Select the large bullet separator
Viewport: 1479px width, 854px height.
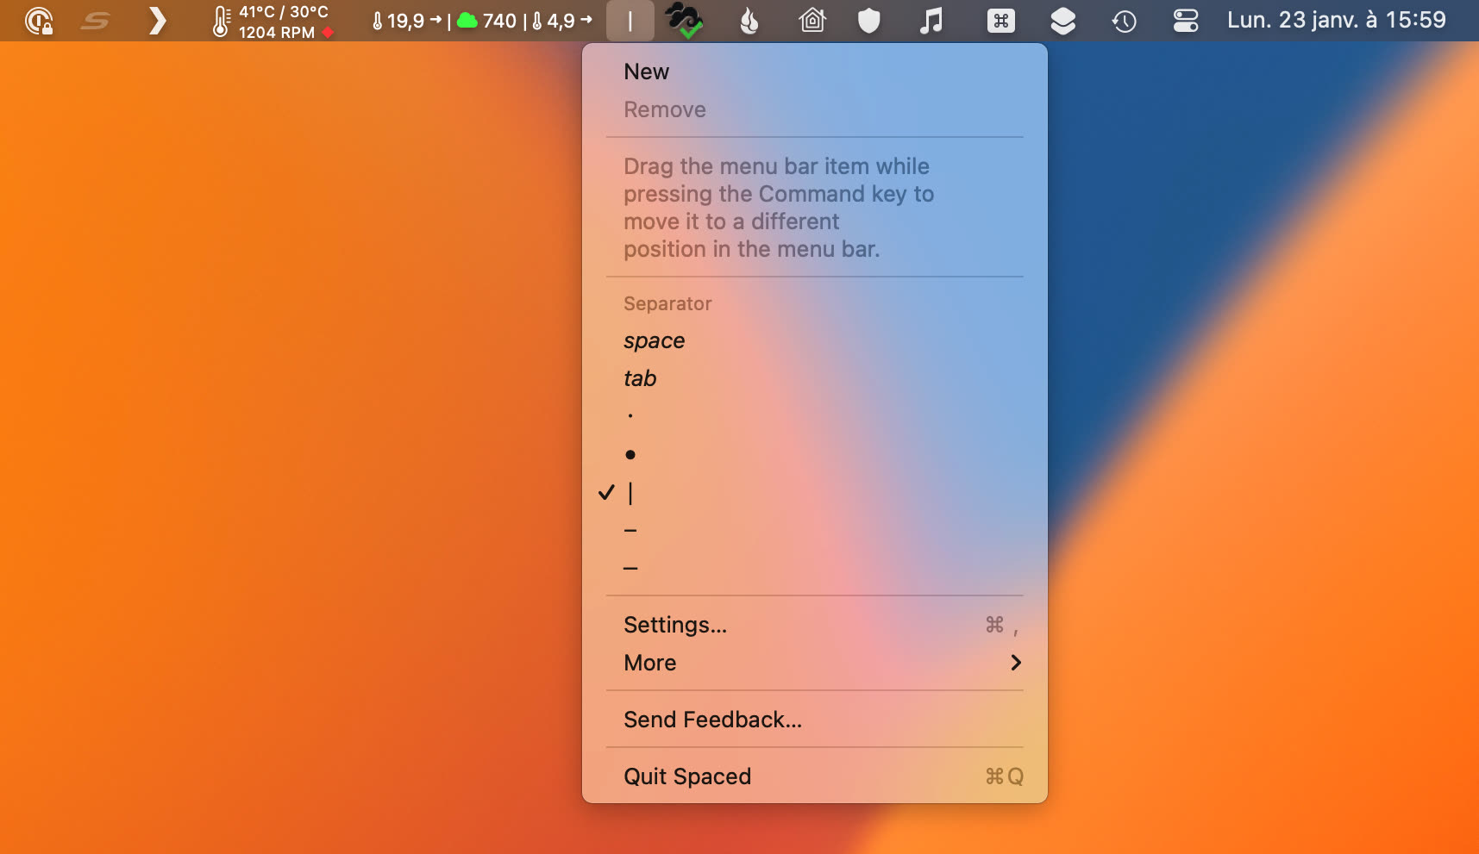815,454
